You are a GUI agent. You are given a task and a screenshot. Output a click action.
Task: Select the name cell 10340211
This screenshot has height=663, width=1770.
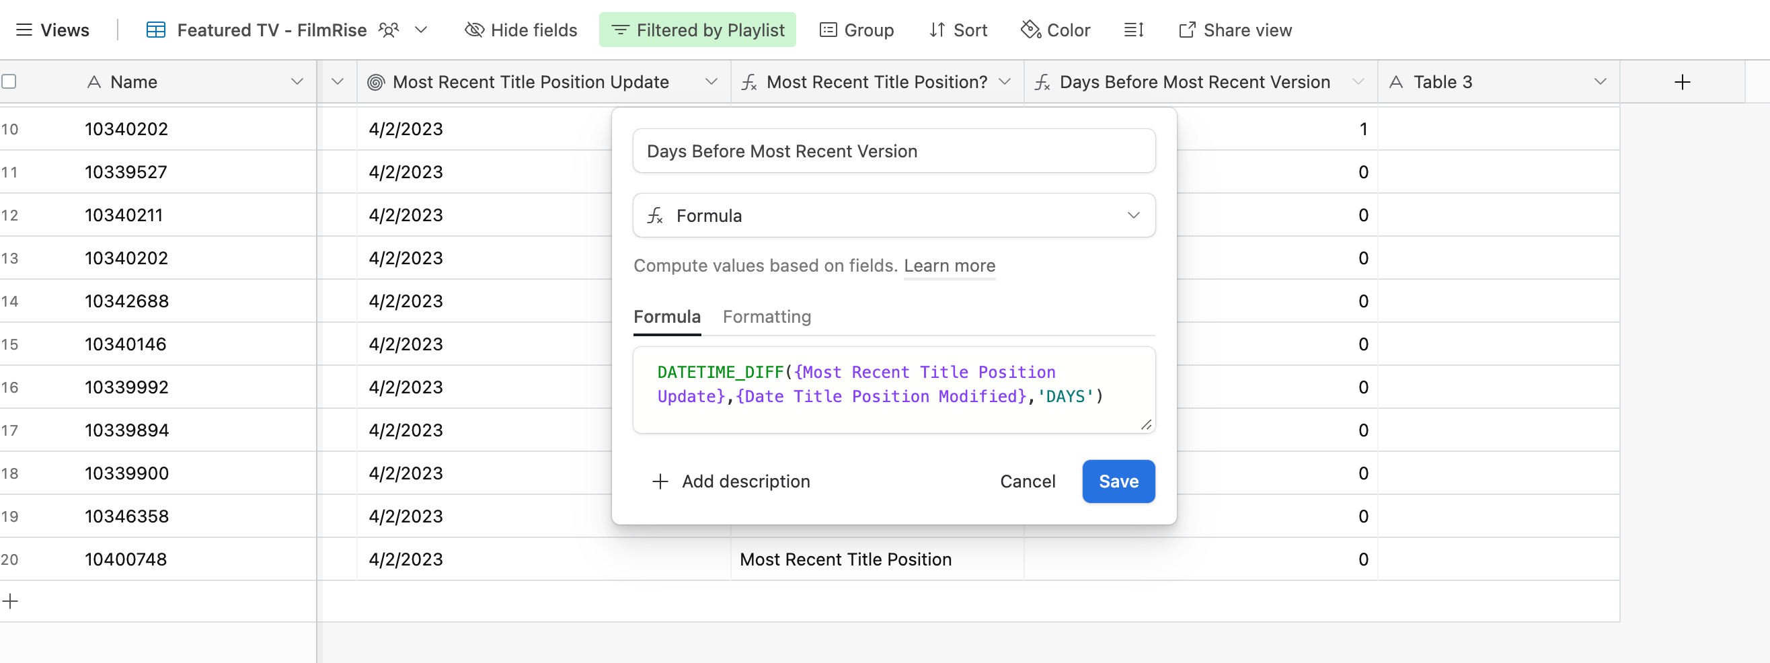(124, 215)
